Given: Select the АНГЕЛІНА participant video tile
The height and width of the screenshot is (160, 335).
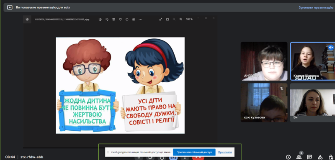Looking at the screenshot, I should click(x=264, y=61).
